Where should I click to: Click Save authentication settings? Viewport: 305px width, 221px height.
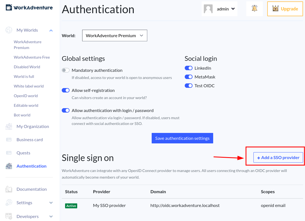coord(182,138)
